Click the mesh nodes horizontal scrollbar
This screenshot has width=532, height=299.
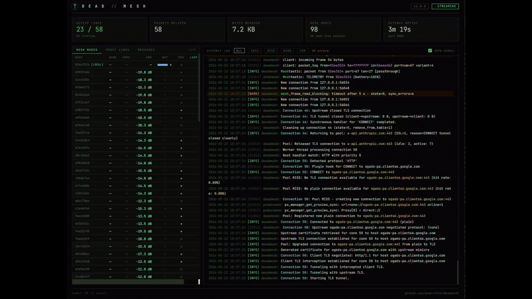(x=128, y=282)
